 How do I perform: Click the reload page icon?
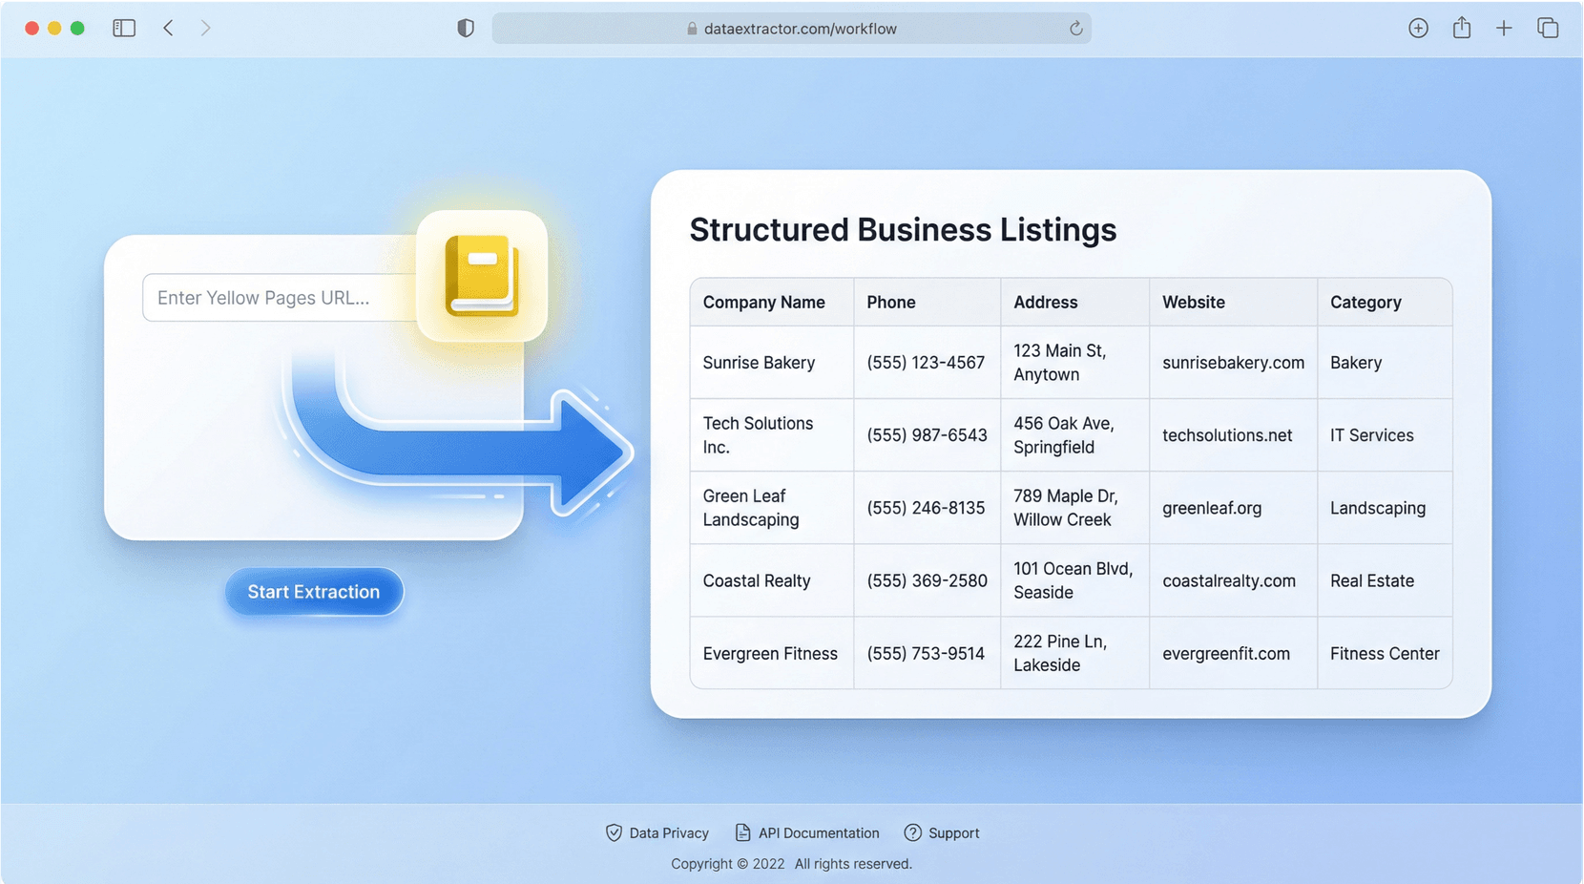pyautogui.click(x=1076, y=28)
